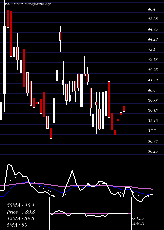Click the 44.95 price axis label
Screen dimensions: 164x230
click(x=153, y=29)
